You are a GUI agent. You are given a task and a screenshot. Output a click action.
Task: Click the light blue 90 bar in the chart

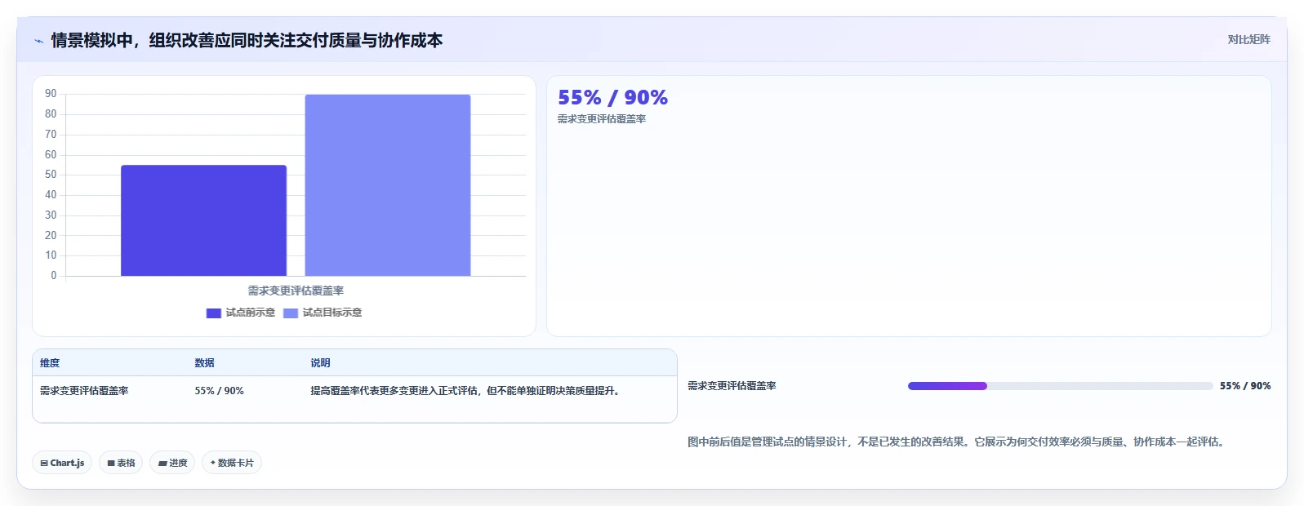point(388,185)
